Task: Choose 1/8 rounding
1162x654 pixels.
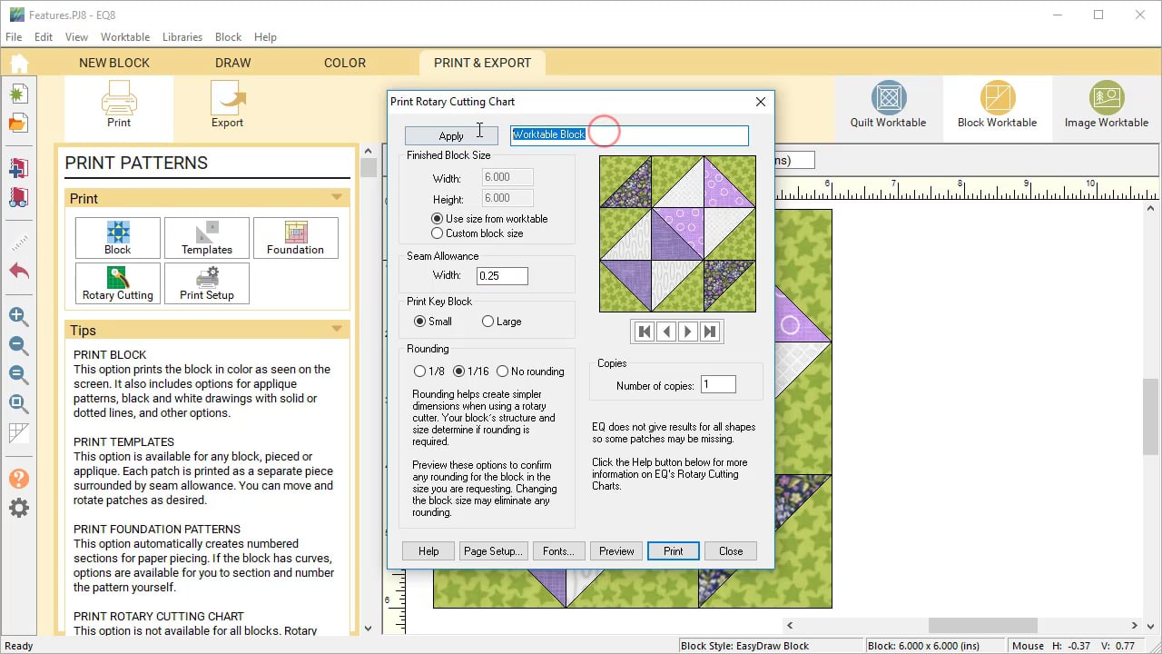Action: (429, 372)
